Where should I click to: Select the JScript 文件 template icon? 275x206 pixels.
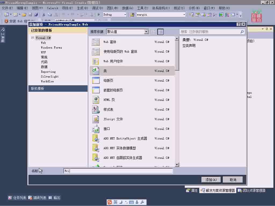96,119
